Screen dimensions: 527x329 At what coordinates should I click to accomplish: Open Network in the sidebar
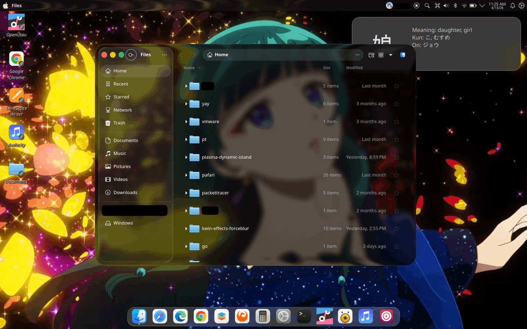[x=136, y=110]
